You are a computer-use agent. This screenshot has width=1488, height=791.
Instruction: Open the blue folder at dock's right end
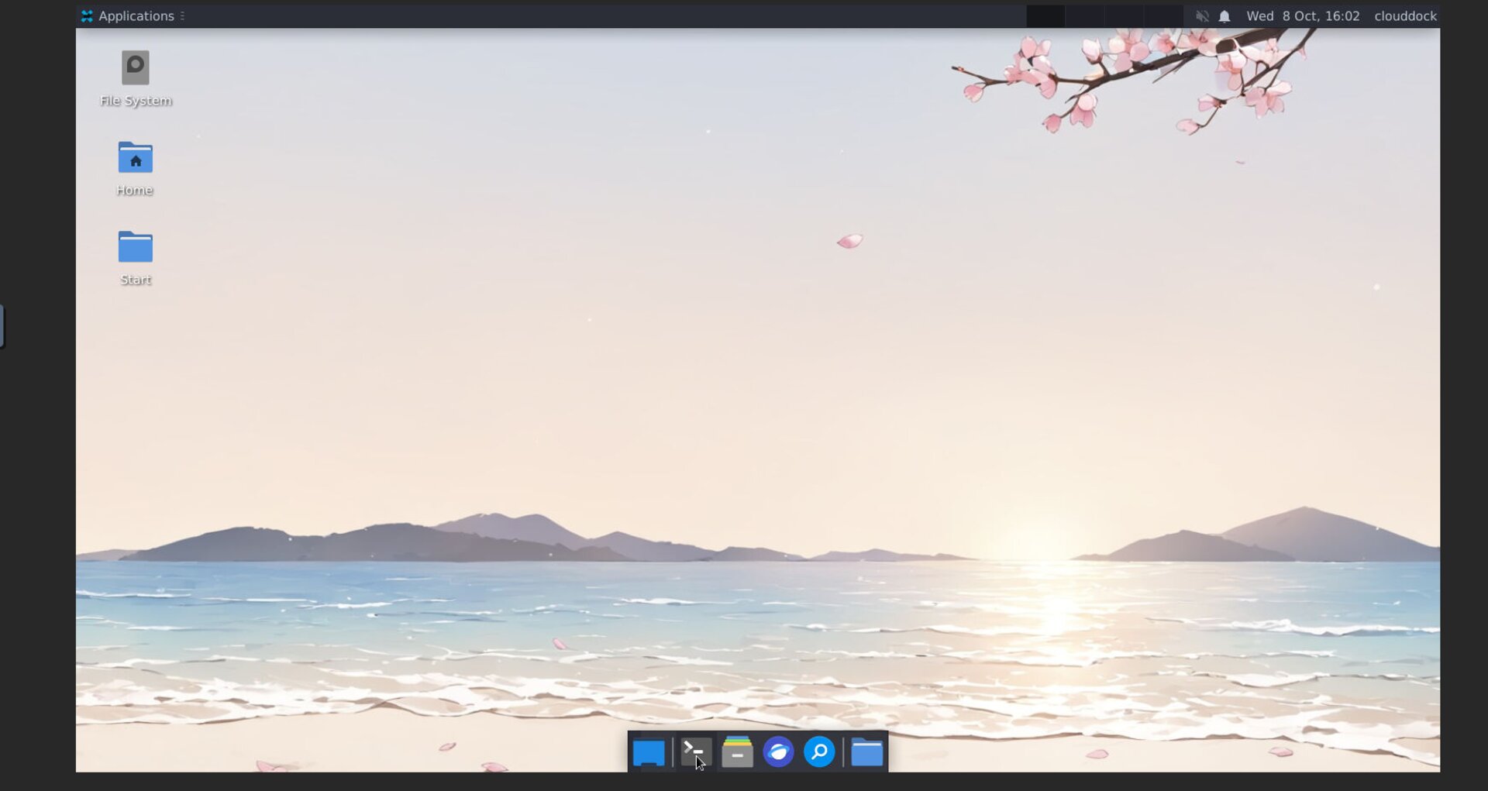pyautogui.click(x=866, y=752)
